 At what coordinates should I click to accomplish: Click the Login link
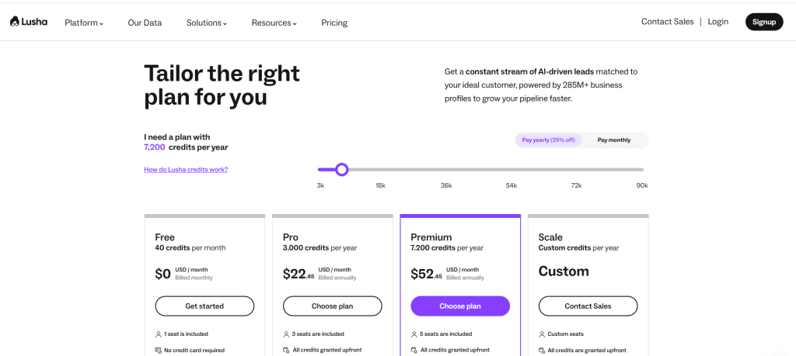(x=717, y=22)
